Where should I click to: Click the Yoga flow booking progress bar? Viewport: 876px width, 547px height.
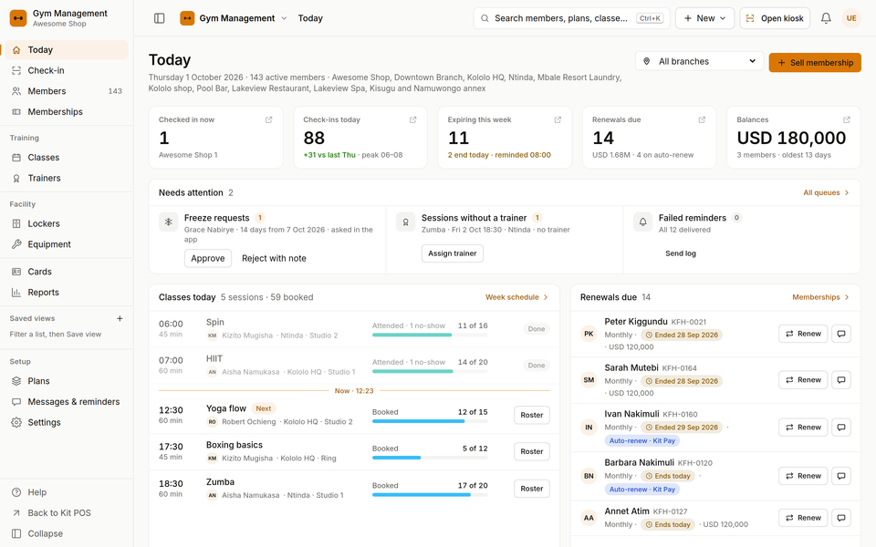coord(430,421)
